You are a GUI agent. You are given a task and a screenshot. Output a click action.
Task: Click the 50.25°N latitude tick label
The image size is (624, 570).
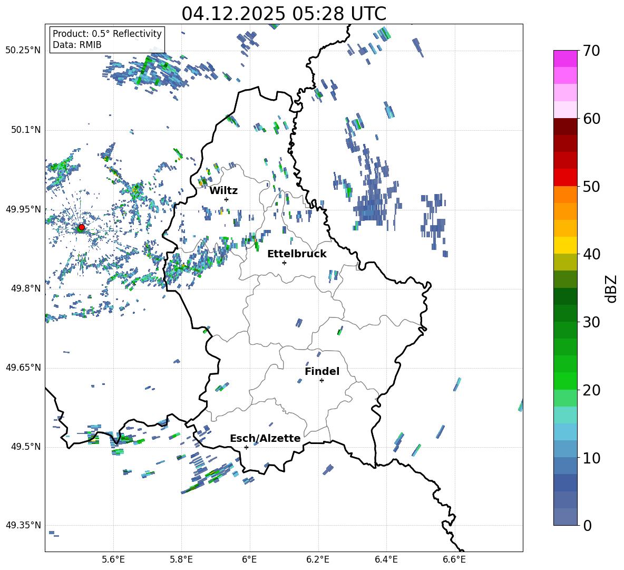click(23, 50)
